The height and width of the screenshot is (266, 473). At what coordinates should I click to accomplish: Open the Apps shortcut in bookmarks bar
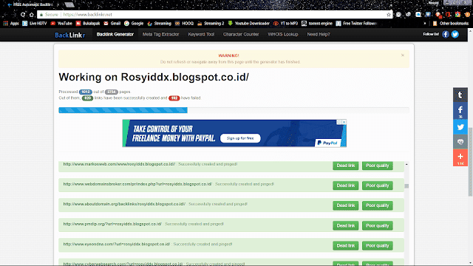(x=11, y=23)
